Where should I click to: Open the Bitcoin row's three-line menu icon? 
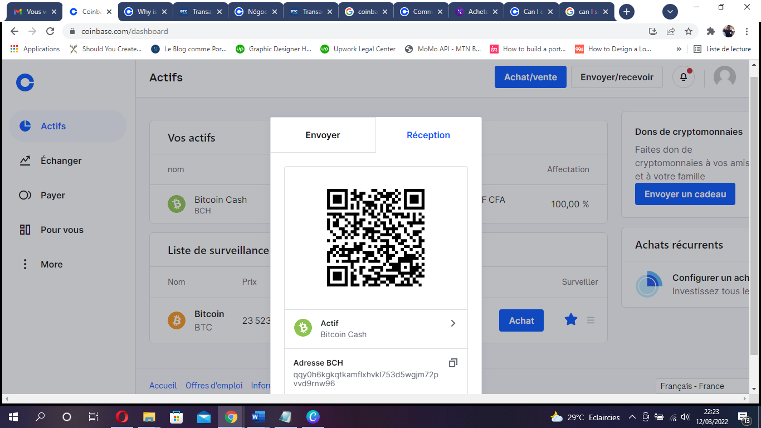[x=591, y=320]
